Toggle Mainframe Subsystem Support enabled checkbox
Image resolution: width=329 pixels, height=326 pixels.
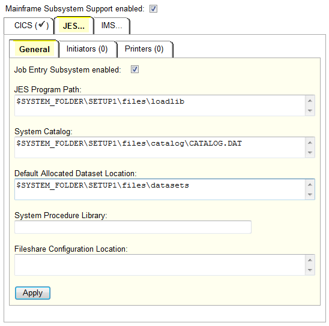tap(153, 9)
